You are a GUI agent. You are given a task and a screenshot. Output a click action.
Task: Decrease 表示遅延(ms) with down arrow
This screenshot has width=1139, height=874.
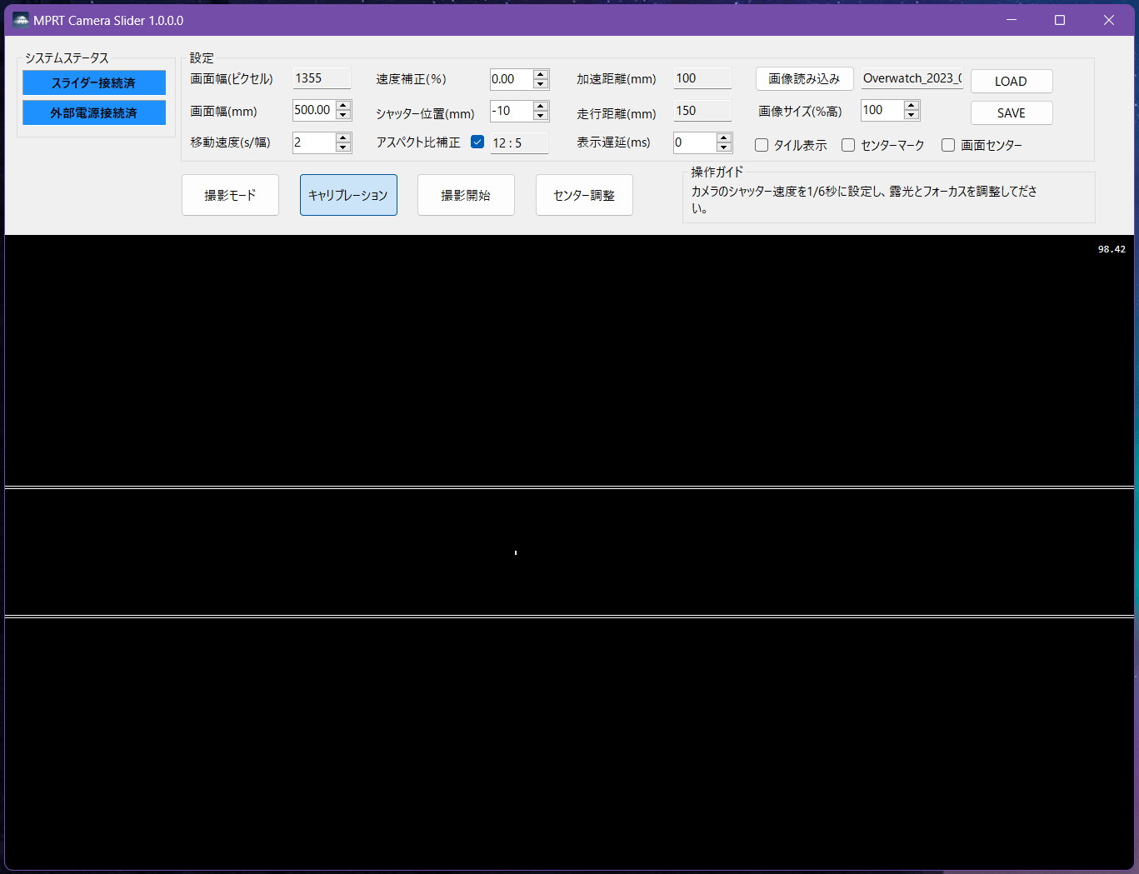coord(724,147)
